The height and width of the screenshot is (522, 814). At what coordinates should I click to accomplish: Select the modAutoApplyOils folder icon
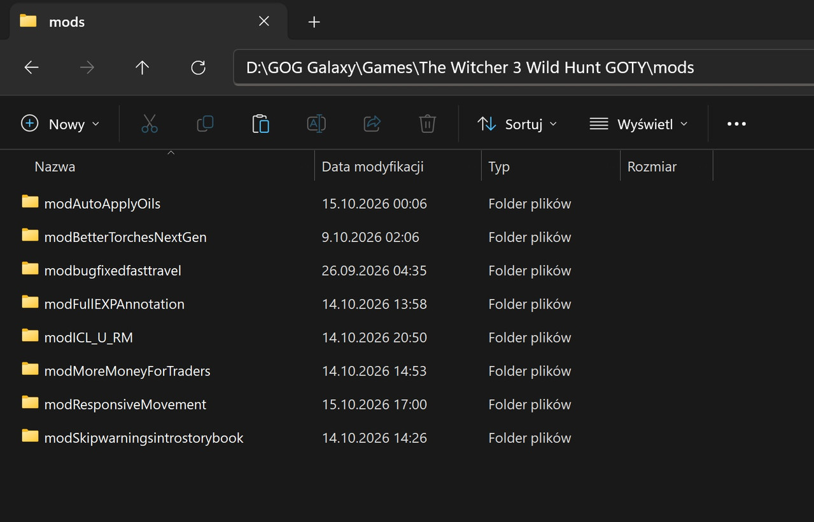(30, 202)
